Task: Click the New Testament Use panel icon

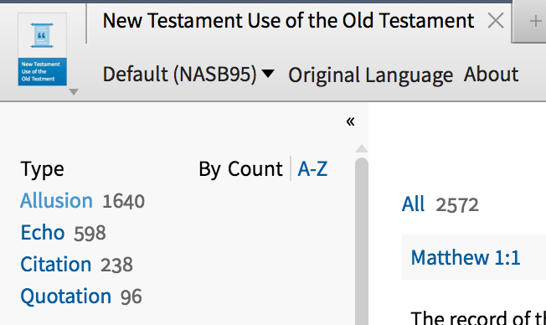Action: tap(42, 49)
